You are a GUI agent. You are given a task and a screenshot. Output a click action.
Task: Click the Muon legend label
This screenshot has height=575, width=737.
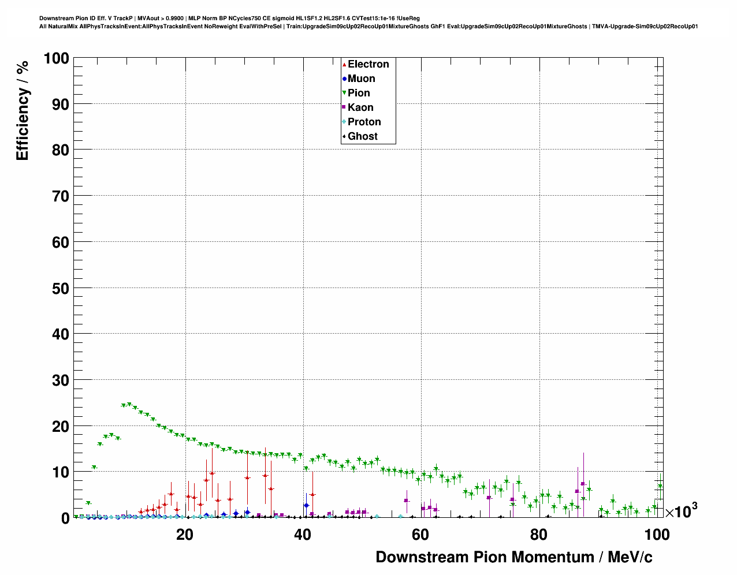coord(361,79)
